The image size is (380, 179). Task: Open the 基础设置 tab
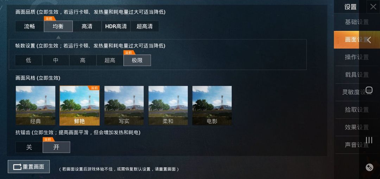pos(357,22)
